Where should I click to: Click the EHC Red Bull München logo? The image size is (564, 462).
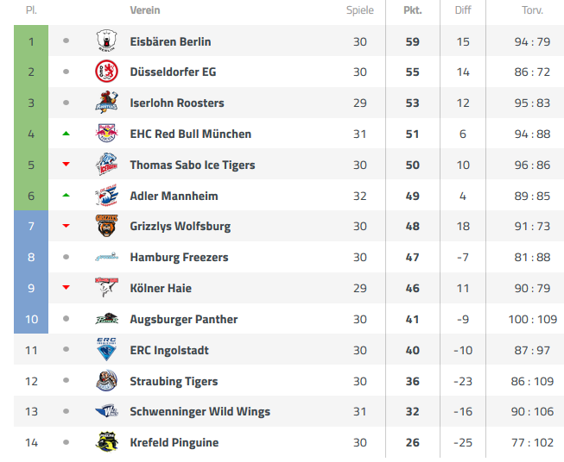point(106,134)
